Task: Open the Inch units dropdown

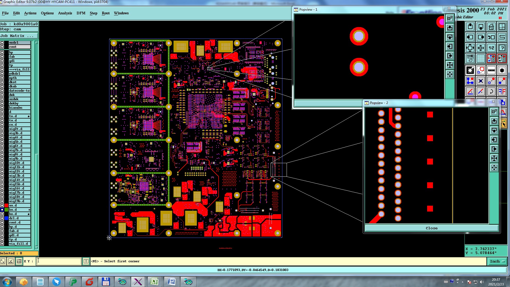Action: pos(497,261)
